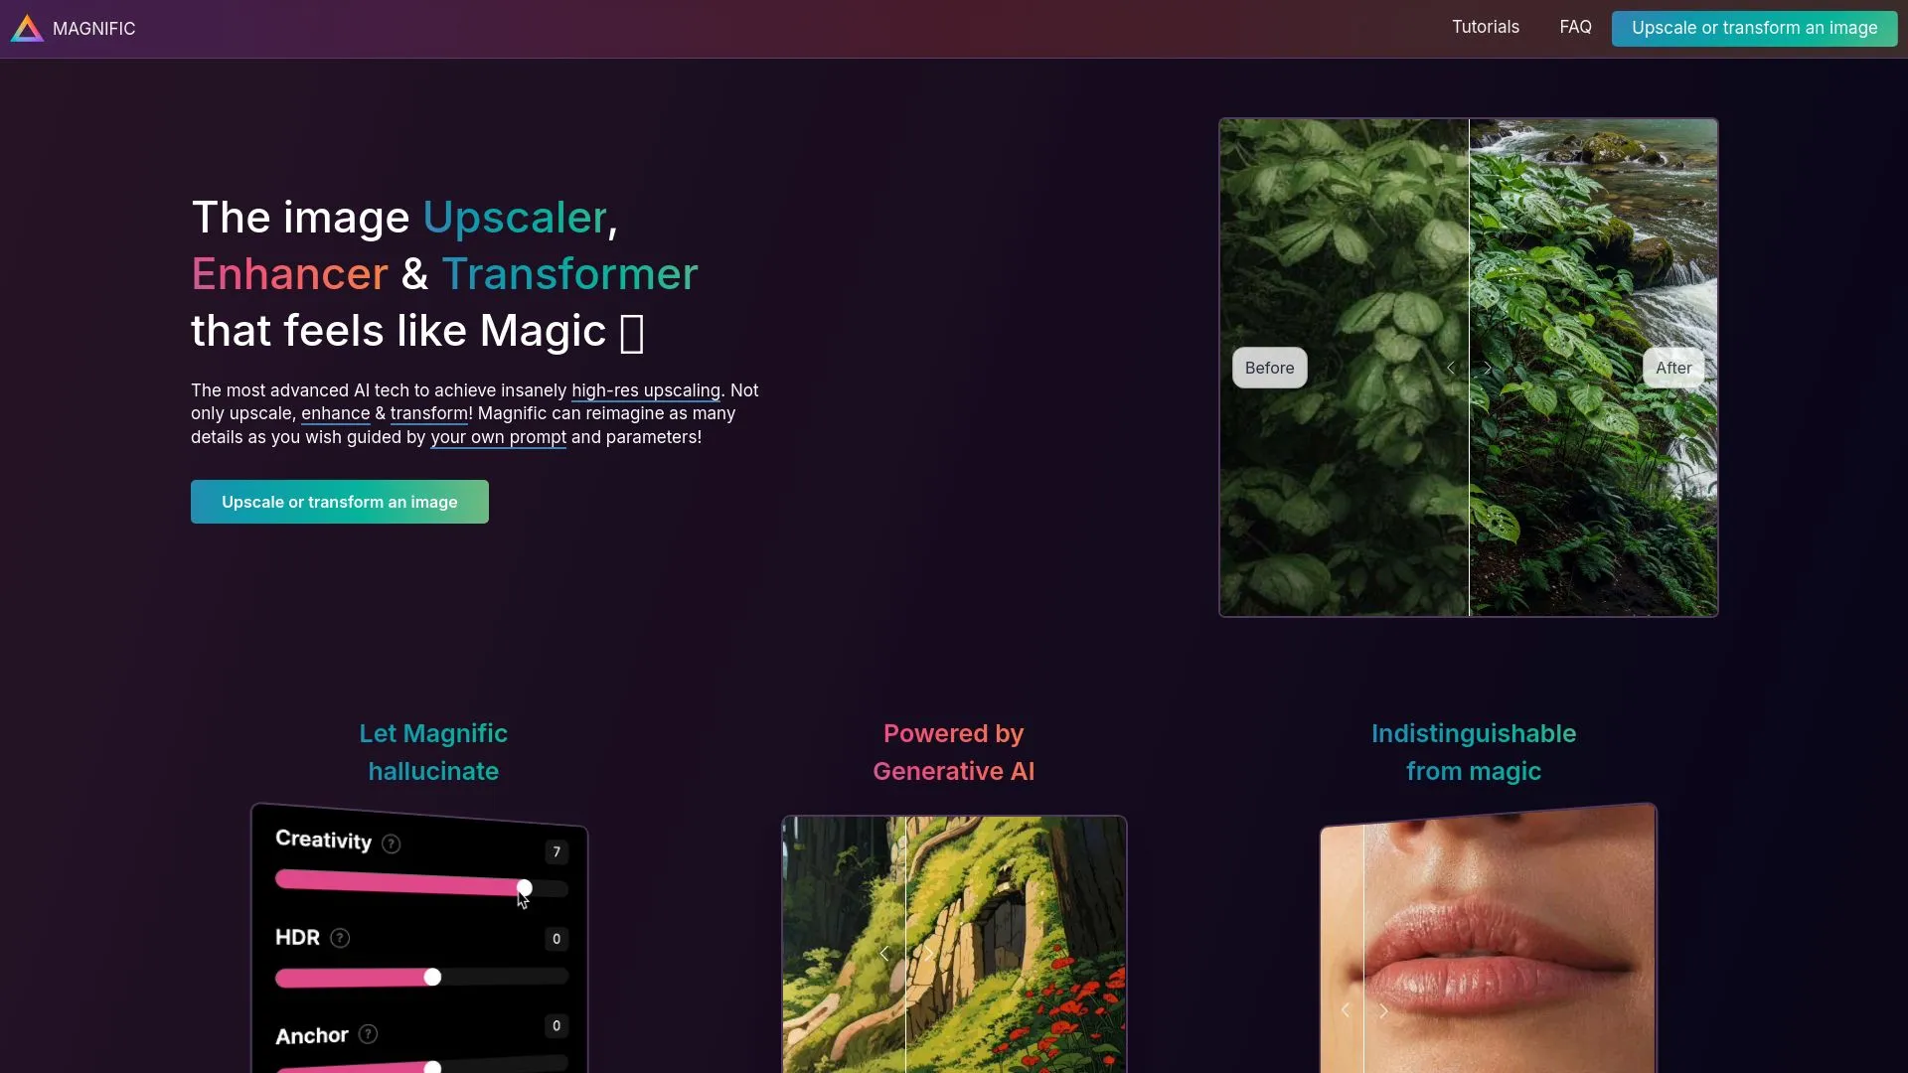The image size is (1908, 1073).
Task: Adjust the Creativity slider handle
Action: 525,887
